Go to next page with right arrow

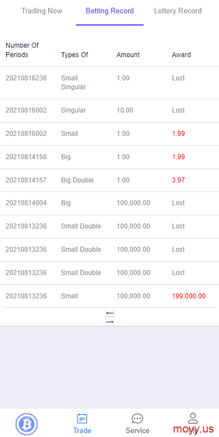(110, 321)
